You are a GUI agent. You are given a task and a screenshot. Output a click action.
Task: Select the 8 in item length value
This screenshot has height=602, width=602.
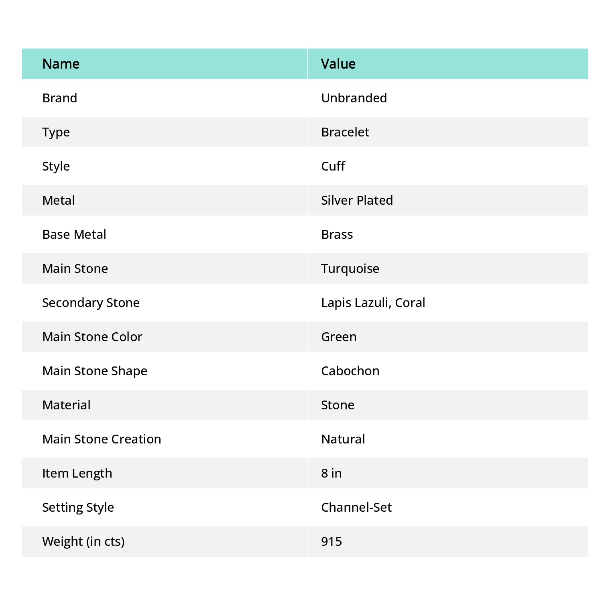[x=332, y=473]
